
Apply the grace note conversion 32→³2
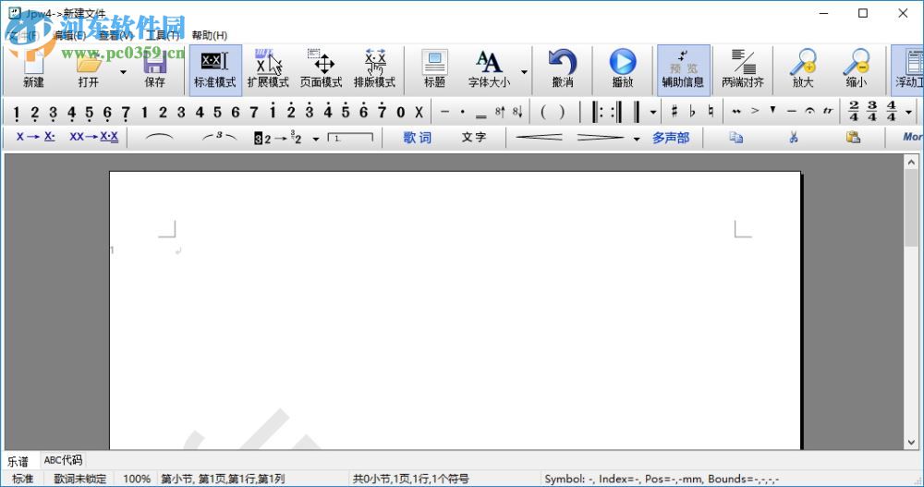(278, 139)
